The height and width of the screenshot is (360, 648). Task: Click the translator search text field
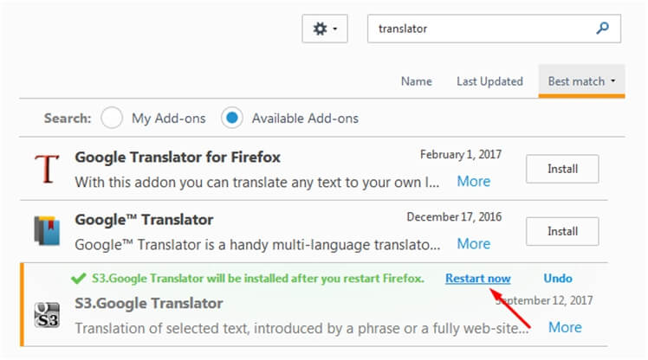(479, 29)
